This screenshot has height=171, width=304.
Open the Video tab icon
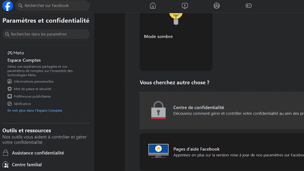pos(185,6)
